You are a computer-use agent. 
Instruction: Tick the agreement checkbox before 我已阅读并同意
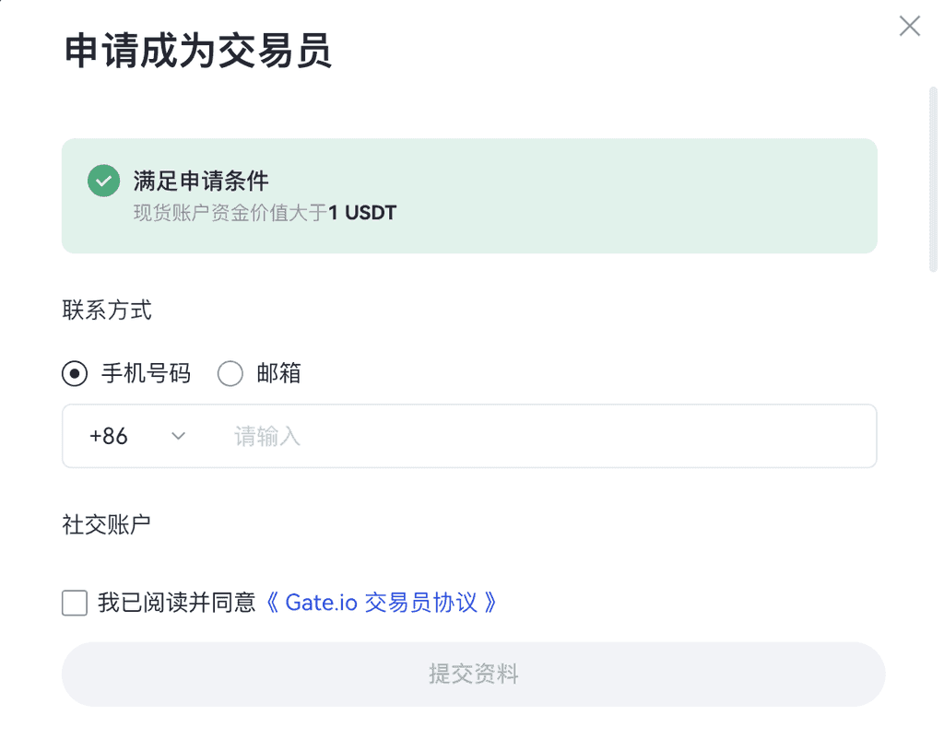point(75,604)
